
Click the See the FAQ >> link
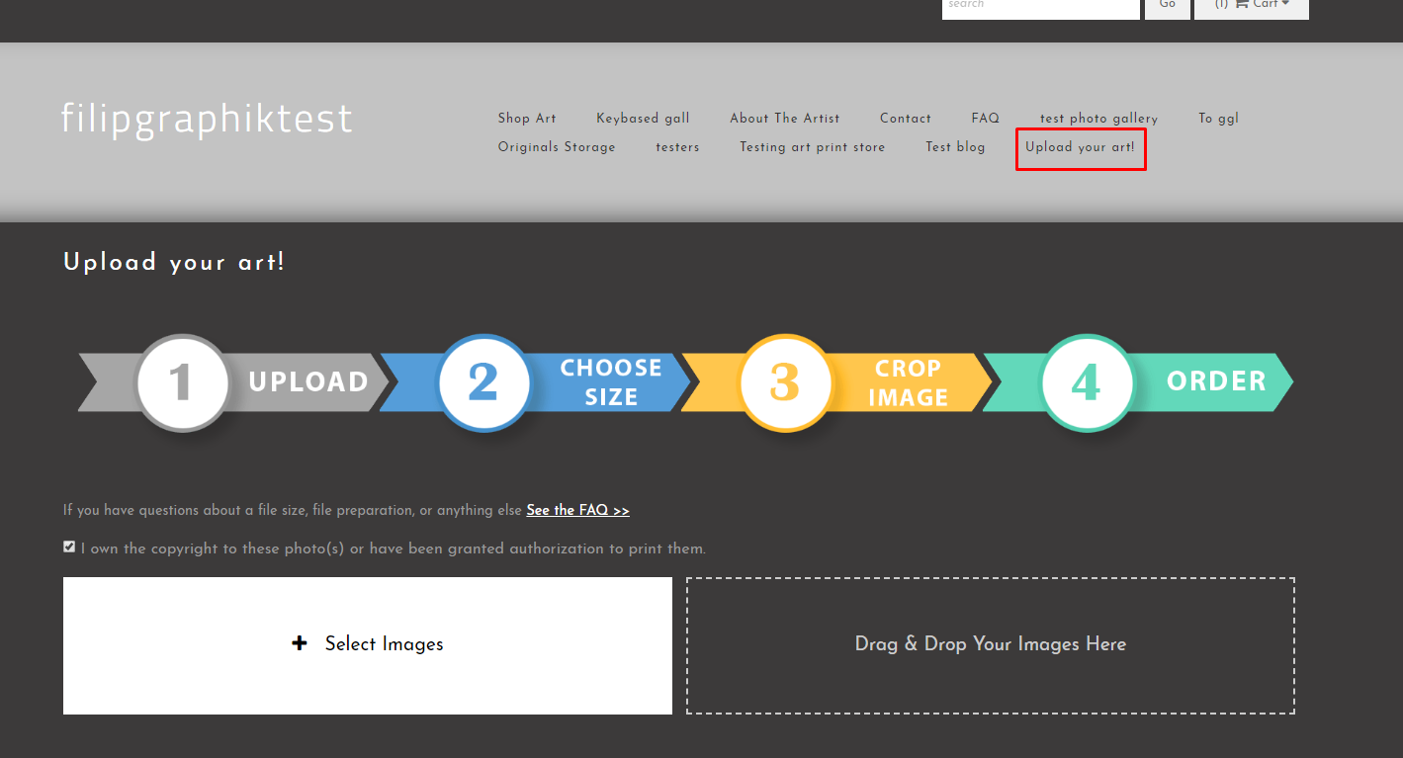tap(577, 510)
